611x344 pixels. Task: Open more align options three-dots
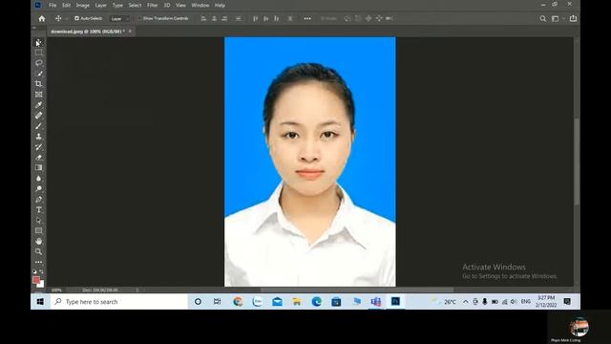(307, 18)
